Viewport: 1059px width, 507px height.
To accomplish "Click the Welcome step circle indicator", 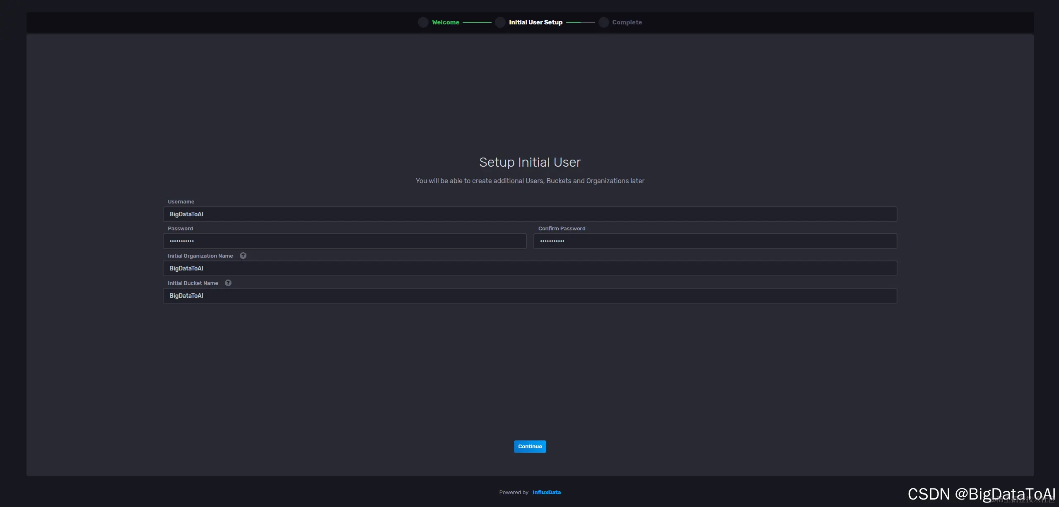I will pyautogui.click(x=423, y=22).
